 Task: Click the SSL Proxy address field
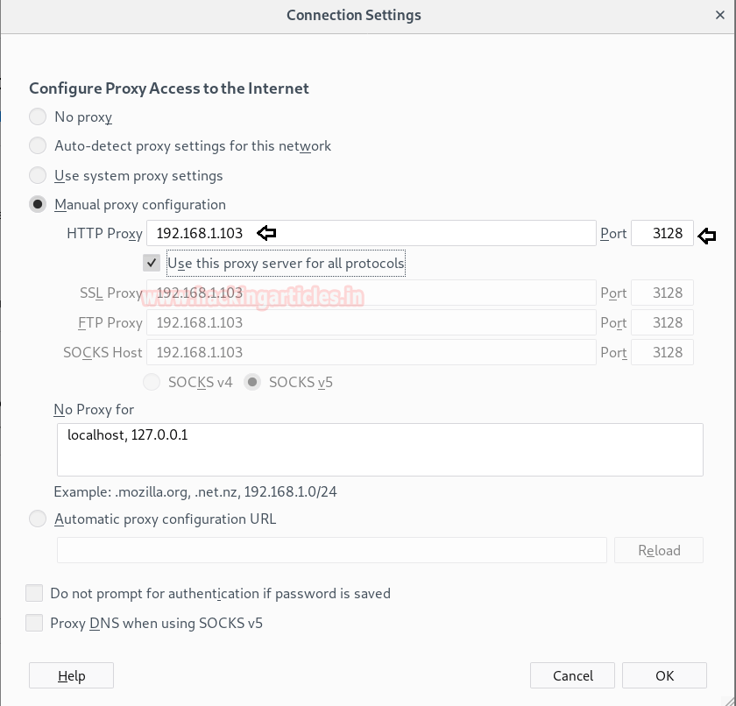pyautogui.click(x=371, y=293)
